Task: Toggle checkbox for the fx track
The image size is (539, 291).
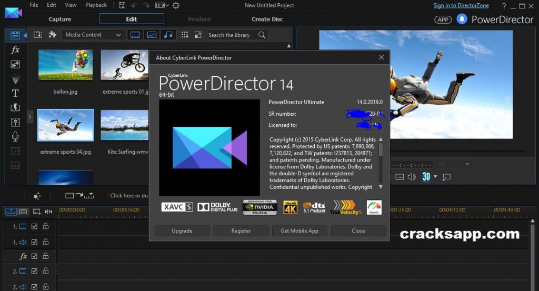Action: click(34, 256)
